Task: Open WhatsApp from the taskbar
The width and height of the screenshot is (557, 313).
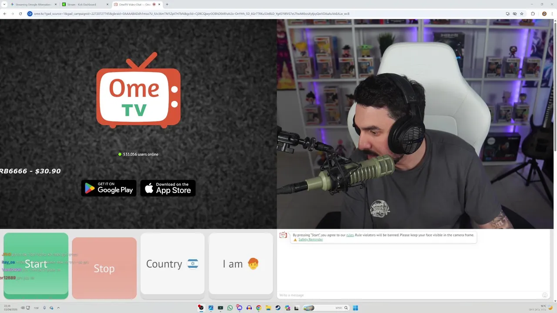Action: pyautogui.click(x=230, y=308)
